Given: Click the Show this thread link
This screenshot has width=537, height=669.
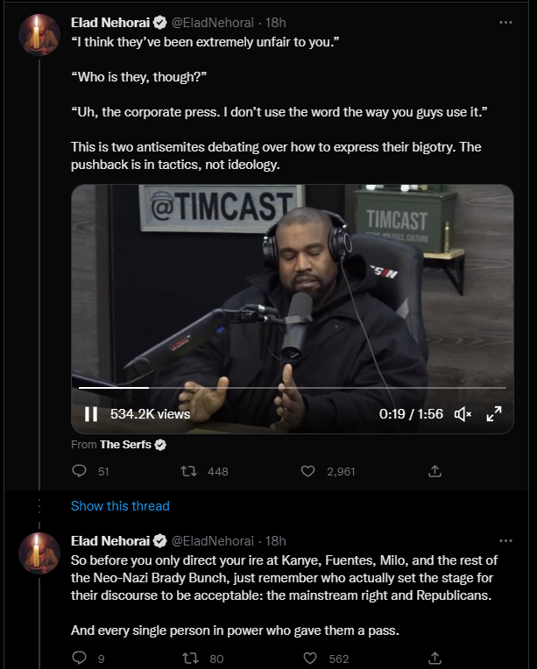Looking at the screenshot, I should (120, 506).
